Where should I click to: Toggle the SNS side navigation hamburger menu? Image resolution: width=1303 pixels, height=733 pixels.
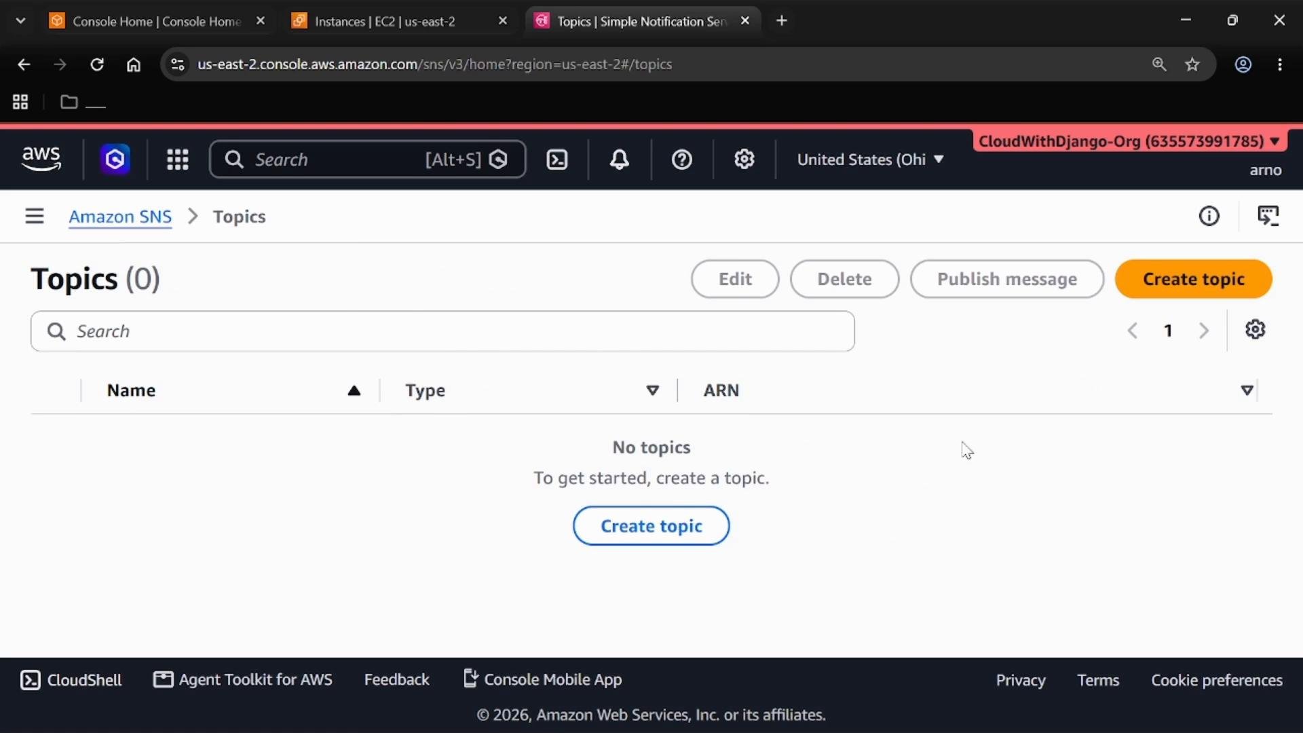35,217
